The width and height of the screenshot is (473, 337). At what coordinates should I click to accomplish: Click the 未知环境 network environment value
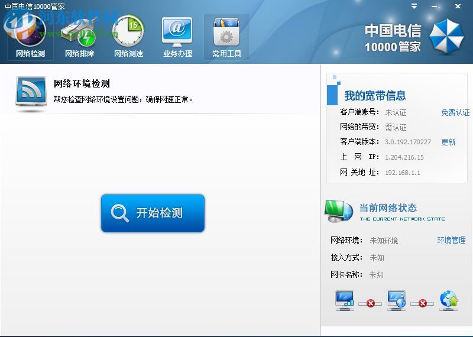click(384, 241)
